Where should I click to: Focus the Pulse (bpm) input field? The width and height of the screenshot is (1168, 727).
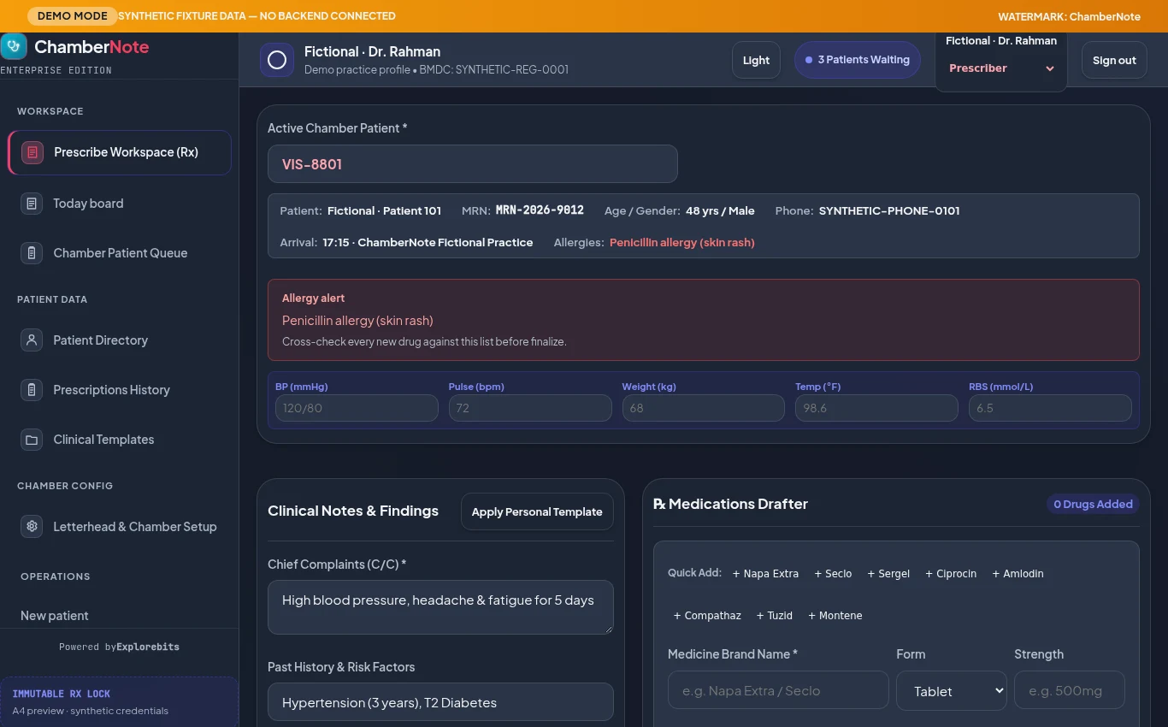[530, 408]
